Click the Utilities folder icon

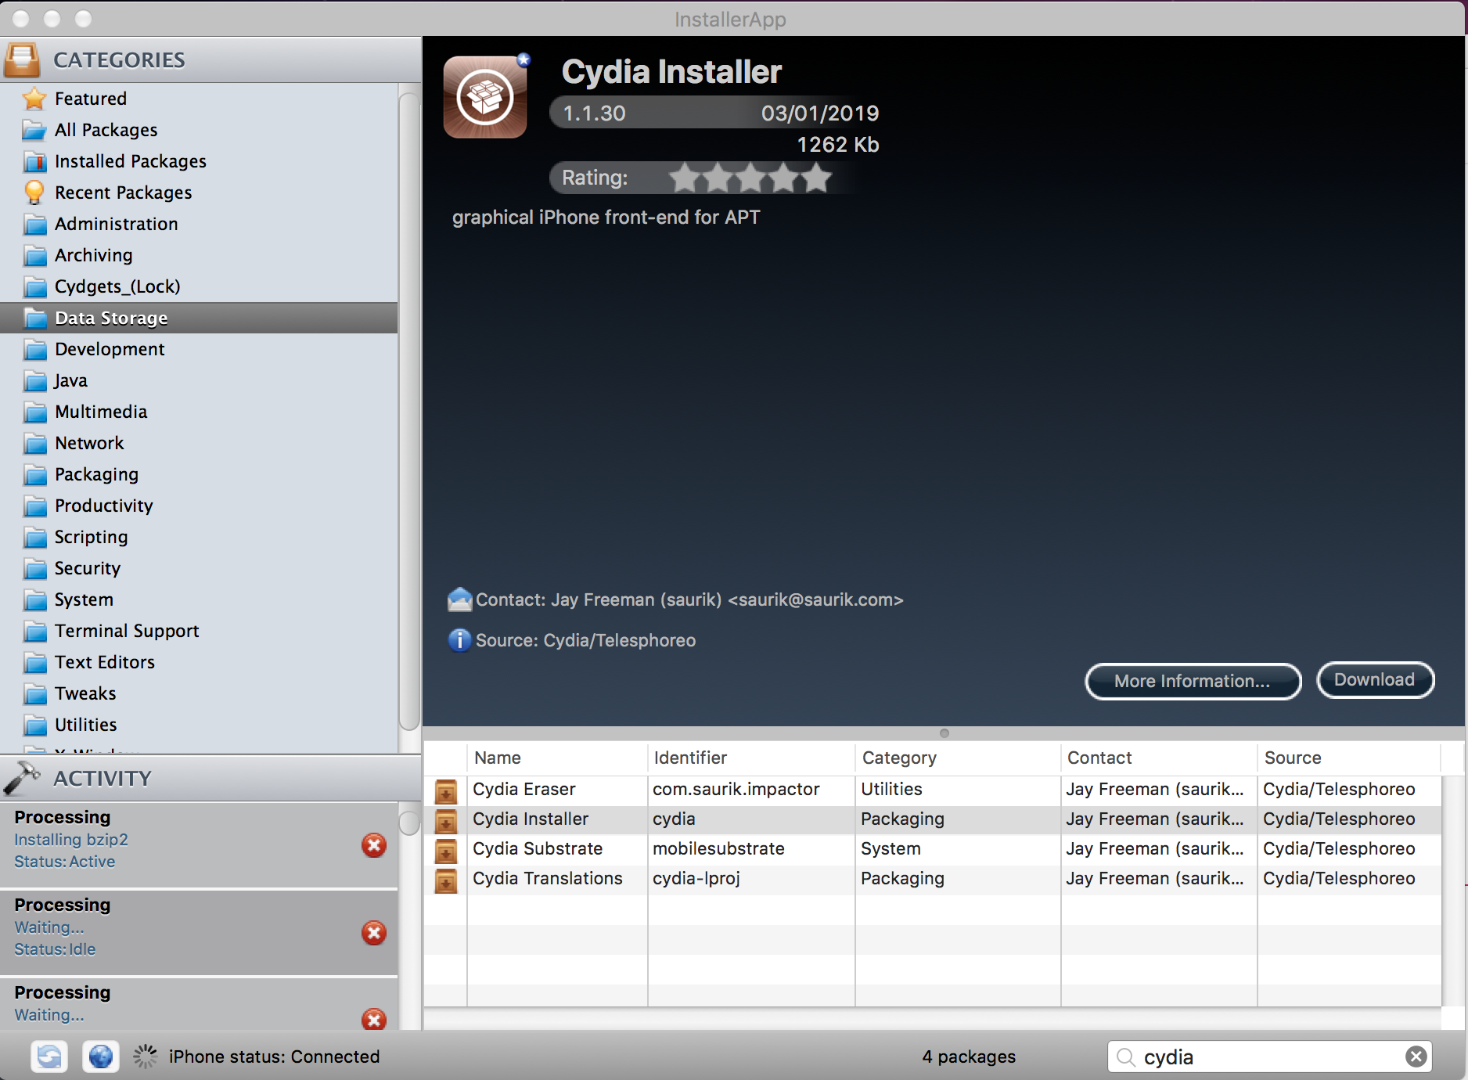click(x=34, y=725)
